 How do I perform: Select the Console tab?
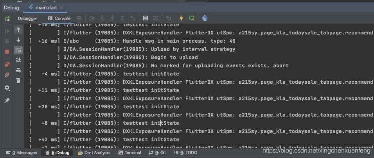click(x=59, y=18)
